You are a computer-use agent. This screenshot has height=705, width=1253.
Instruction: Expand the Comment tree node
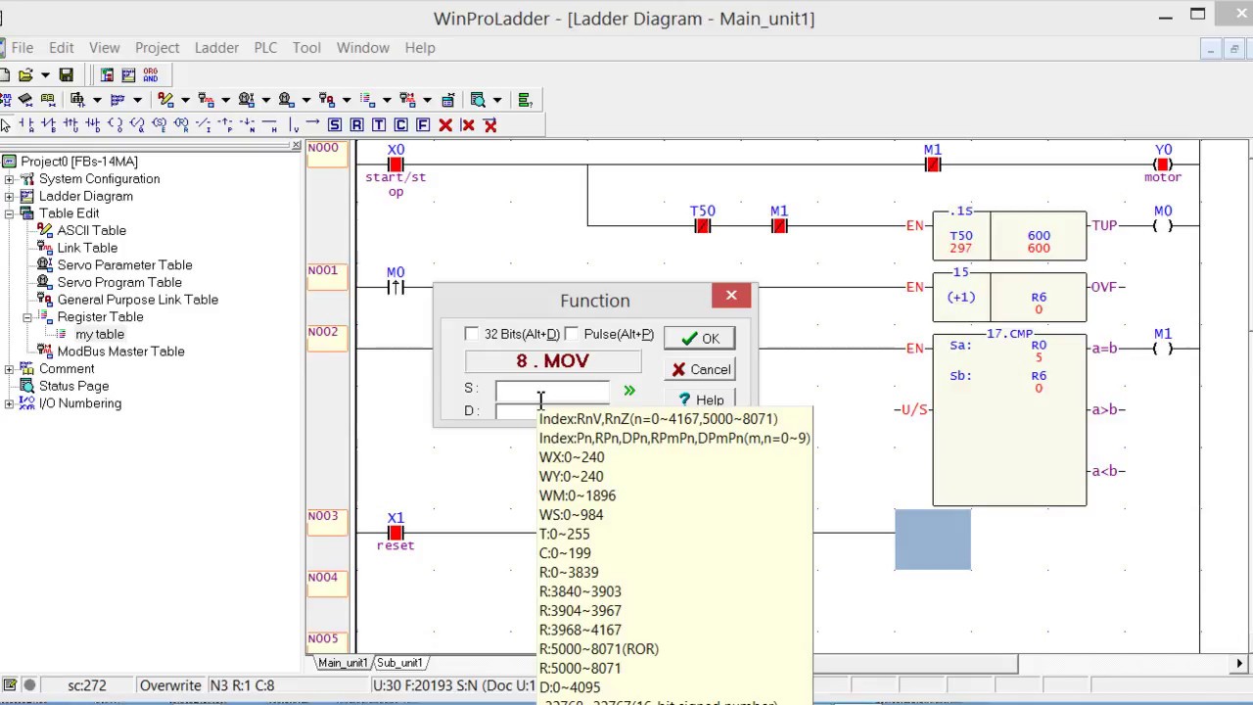click(10, 369)
